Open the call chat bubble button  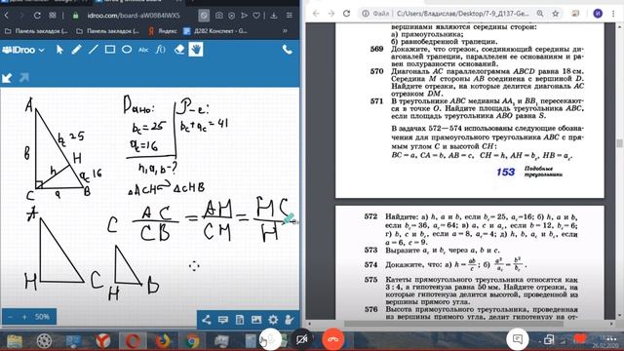click(x=518, y=339)
